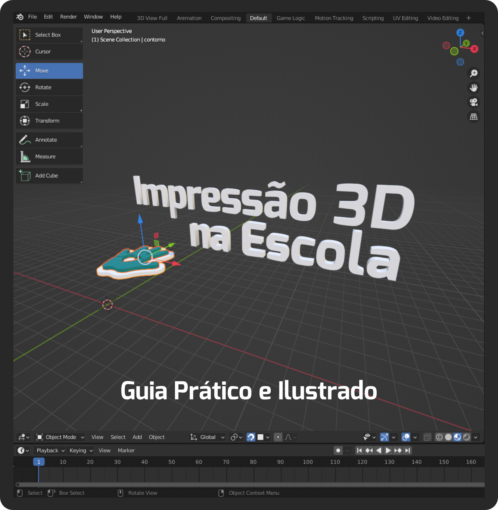Click the zoom magnifier viewport icon

point(474,73)
